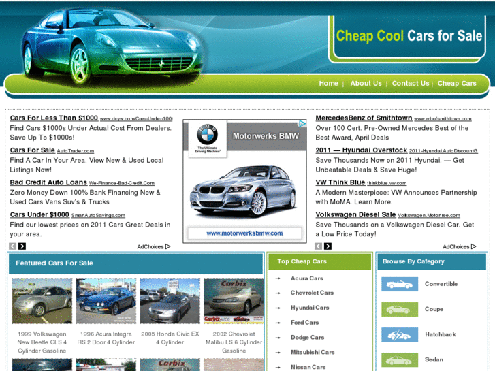Open Volkswagen Diesel Sale ad link
This screenshot has height=371, width=495.
(356, 214)
